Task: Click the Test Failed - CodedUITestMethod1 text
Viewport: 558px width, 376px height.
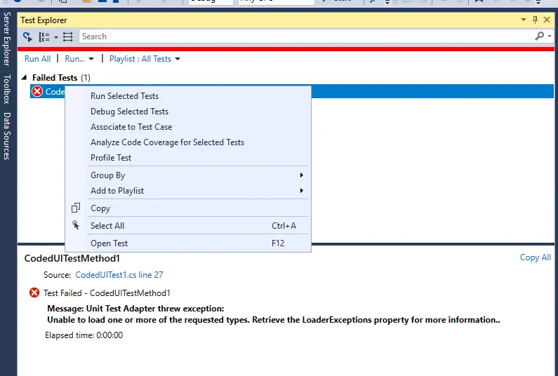Action: tap(107, 293)
